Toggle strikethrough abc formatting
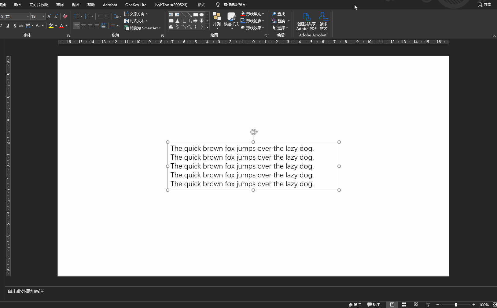The width and height of the screenshot is (497, 308). (21, 26)
